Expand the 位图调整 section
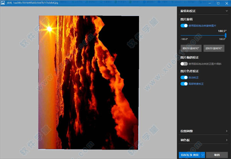Viewport: 231px width, 159px height. [x=226, y=131]
